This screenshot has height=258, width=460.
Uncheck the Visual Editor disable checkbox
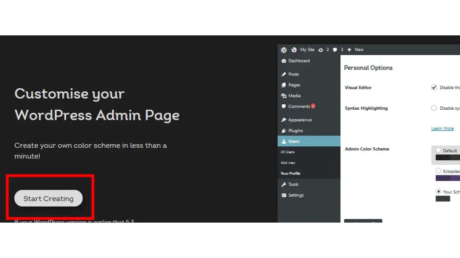click(x=434, y=87)
